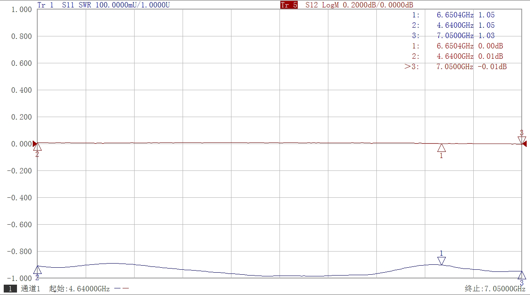Activate the Tr 1 trace label
Image resolution: width=530 pixels, height=295 pixels.
[46, 5]
